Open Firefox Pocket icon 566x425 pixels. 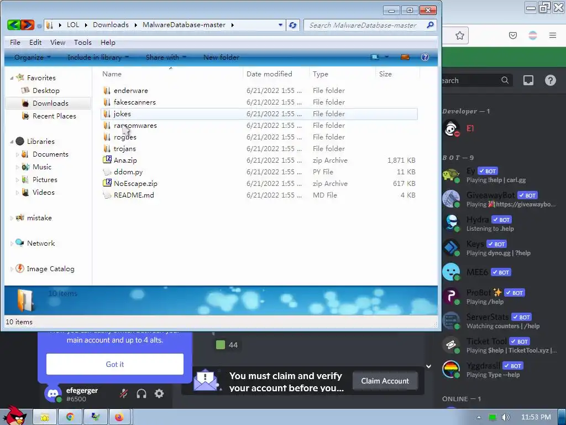[512, 35]
